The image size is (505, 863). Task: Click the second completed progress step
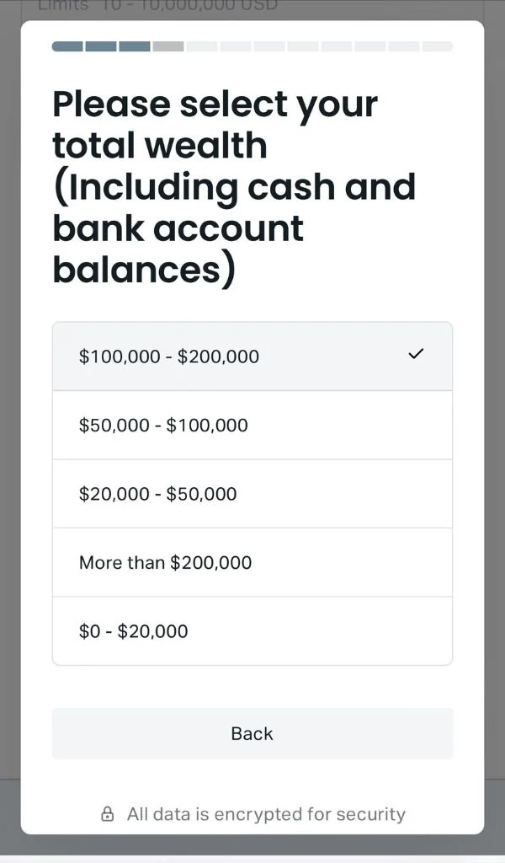coord(101,46)
